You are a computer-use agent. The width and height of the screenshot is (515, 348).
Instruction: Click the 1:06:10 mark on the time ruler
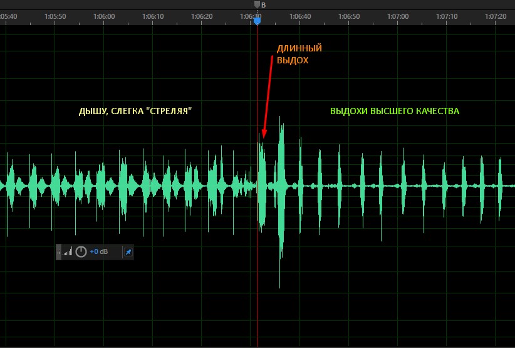153,16
